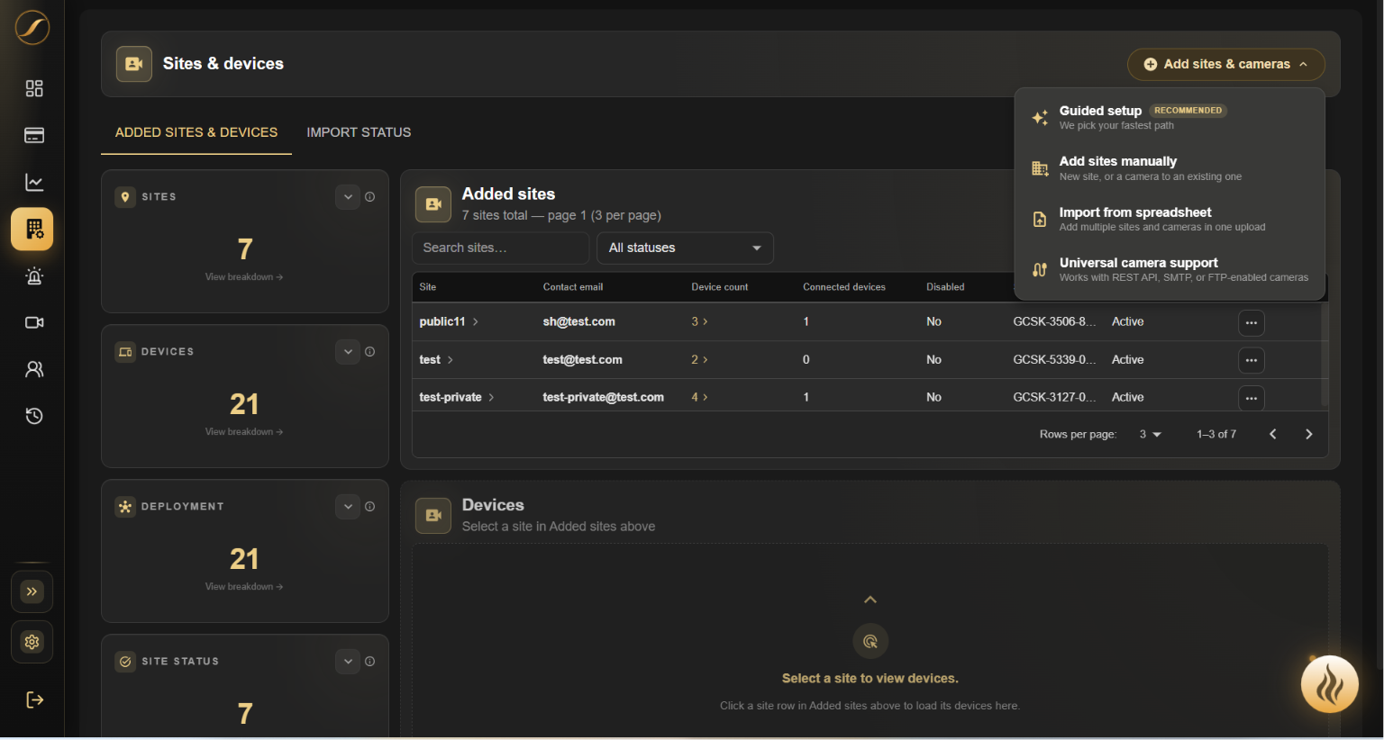1384x740 pixels.
Task: Open the Rows per page dropdown
Action: point(1150,434)
